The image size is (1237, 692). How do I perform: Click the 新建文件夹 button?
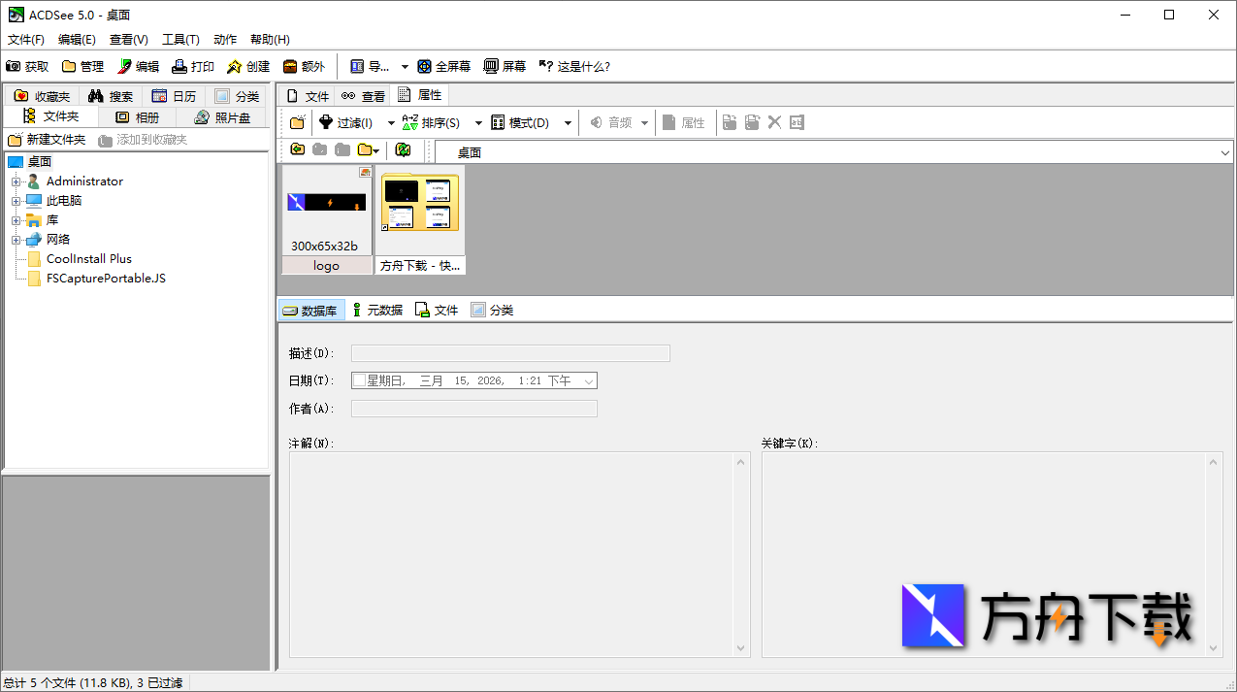46,139
